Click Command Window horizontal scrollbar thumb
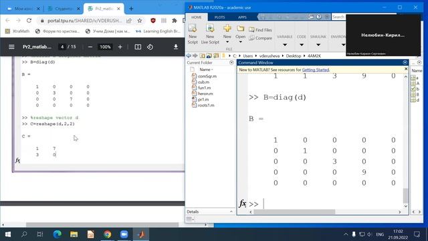 click(294, 212)
